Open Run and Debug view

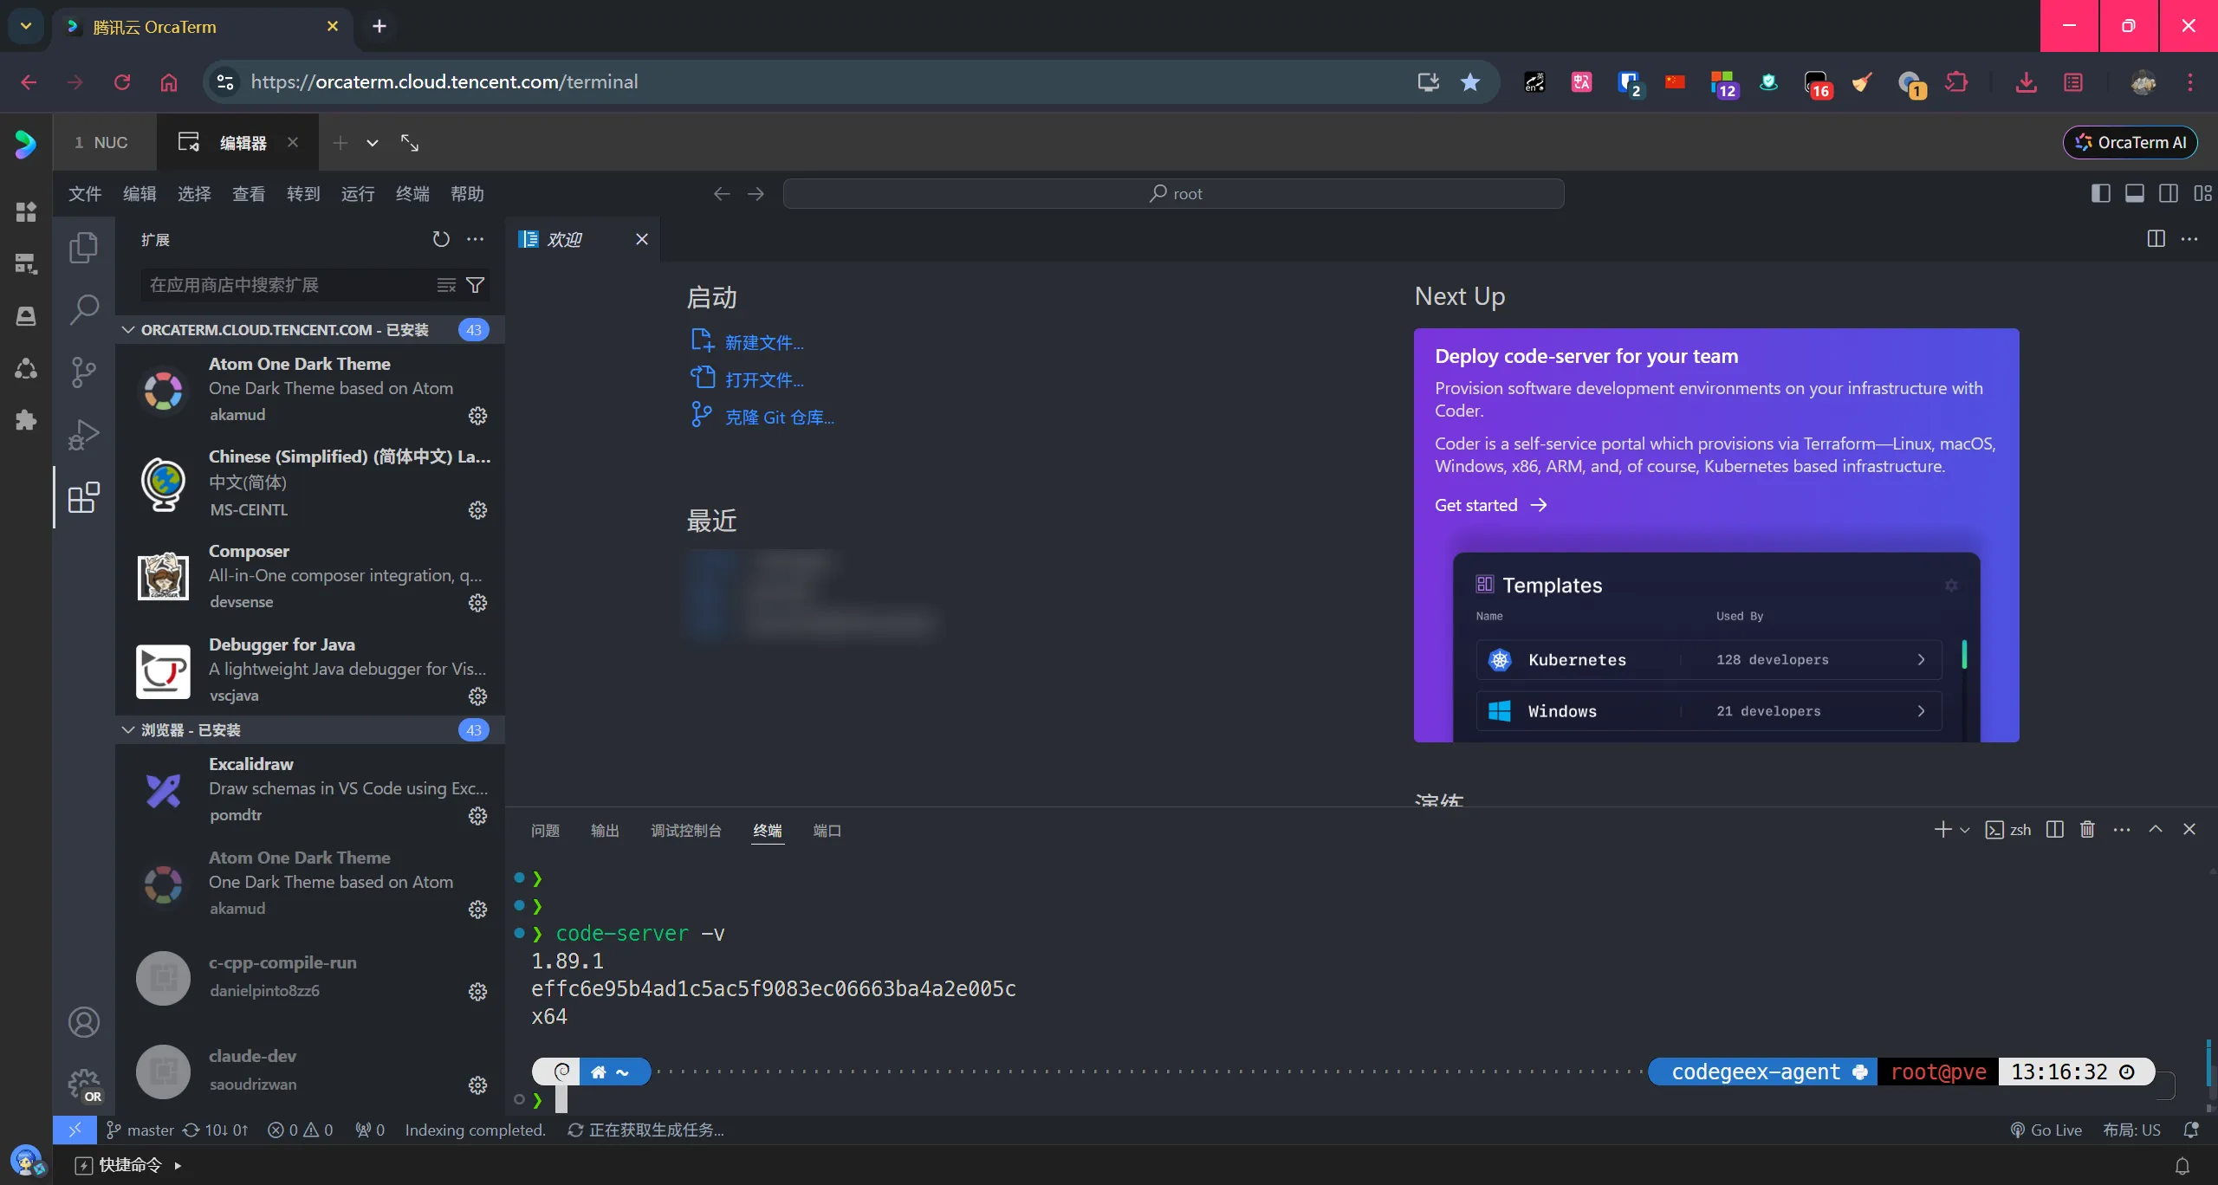point(83,434)
